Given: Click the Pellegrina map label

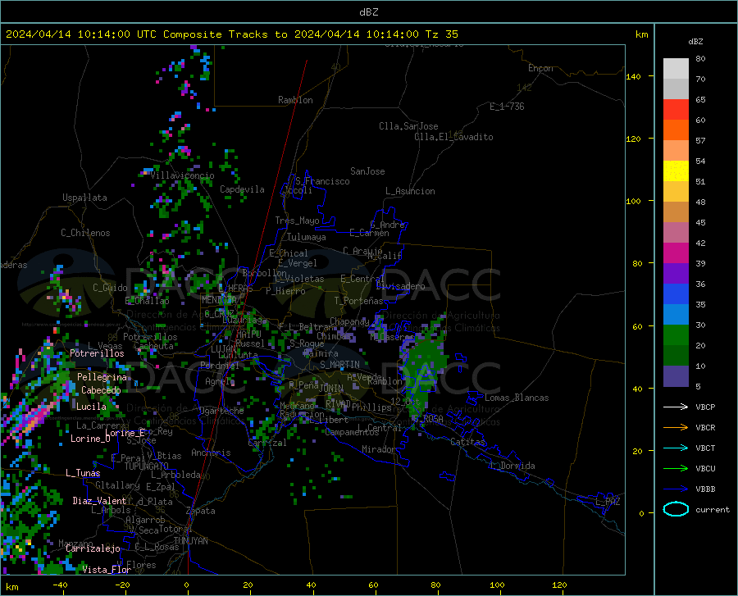Looking at the screenshot, I should coord(102,377).
